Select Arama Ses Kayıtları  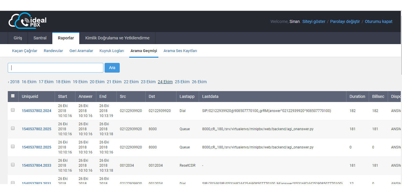[180, 51]
